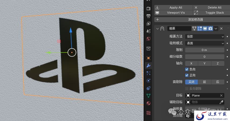The height and width of the screenshot is (121, 230).
Task: Click the animate dot beside 缩裹方法
Action: [227, 37]
